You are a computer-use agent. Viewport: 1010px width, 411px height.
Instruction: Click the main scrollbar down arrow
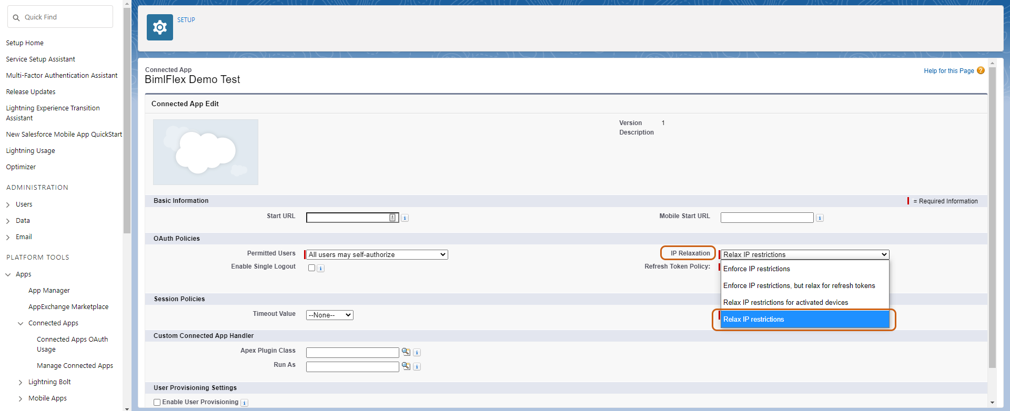click(993, 403)
